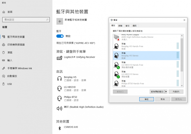The height and width of the screenshot is (134, 191).
Task: Select the LG HBS510 Hands-Free device icon
Action: coord(117,65)
